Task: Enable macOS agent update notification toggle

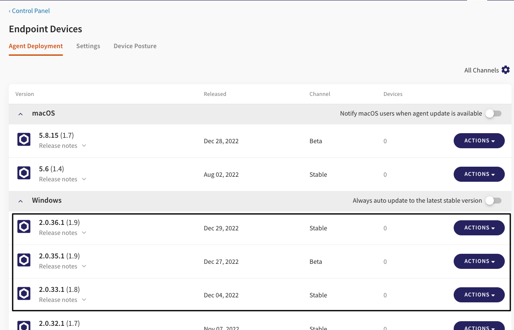Action: click(x=493, y=113)
